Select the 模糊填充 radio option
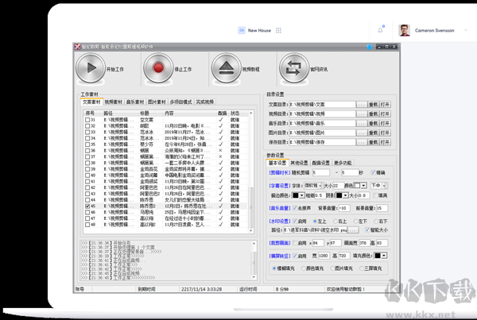Viewport: 477px width, 320px height. [273, 268]
